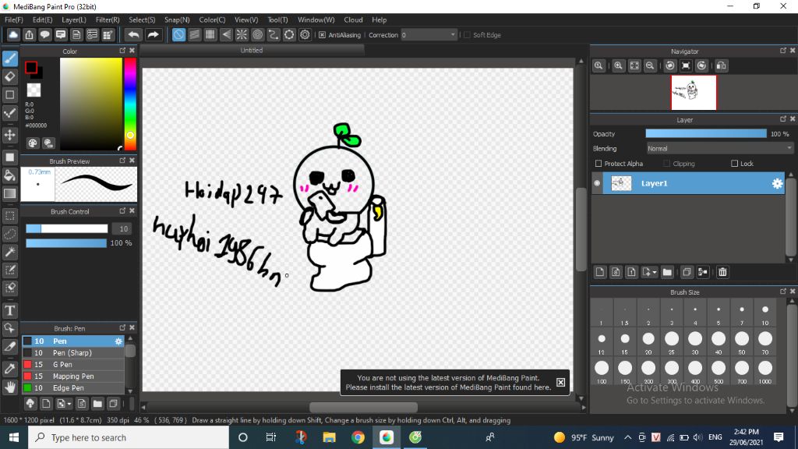Screen dimensions: 798x449
Task: Open the Blending mode dropdown
Action: tap(719, 149)
